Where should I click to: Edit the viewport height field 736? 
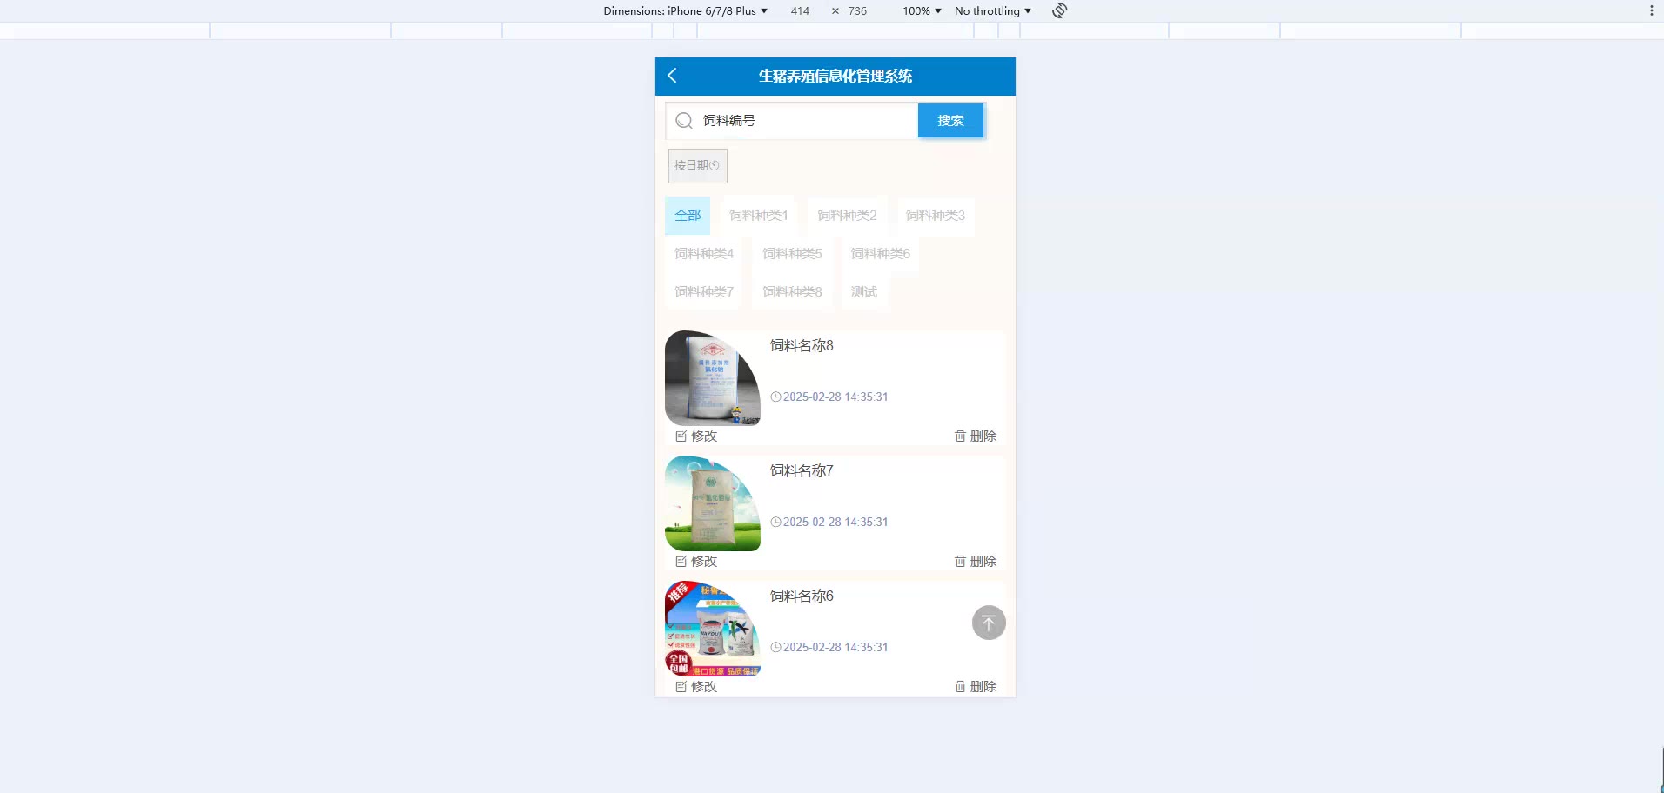click(x=857, y=10)
